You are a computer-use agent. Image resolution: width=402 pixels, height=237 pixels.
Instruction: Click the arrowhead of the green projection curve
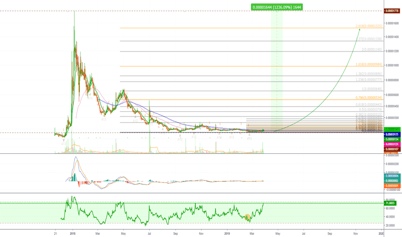pyautogui.click(x=359, y=30)
